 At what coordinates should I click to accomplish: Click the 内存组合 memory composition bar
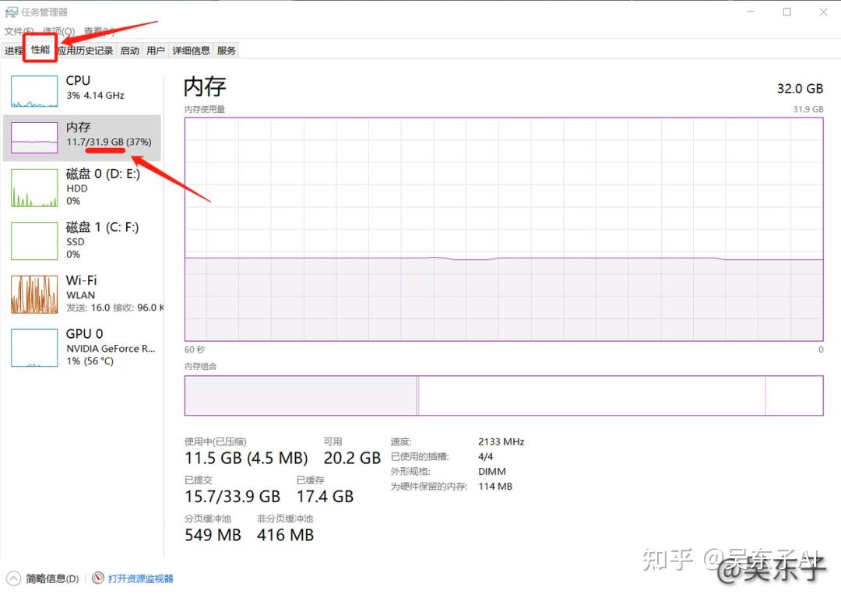(504, 395)
